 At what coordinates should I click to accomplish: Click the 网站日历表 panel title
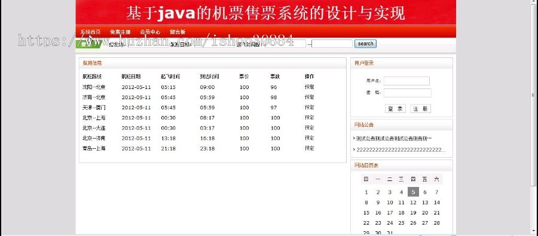pos(366,165)
